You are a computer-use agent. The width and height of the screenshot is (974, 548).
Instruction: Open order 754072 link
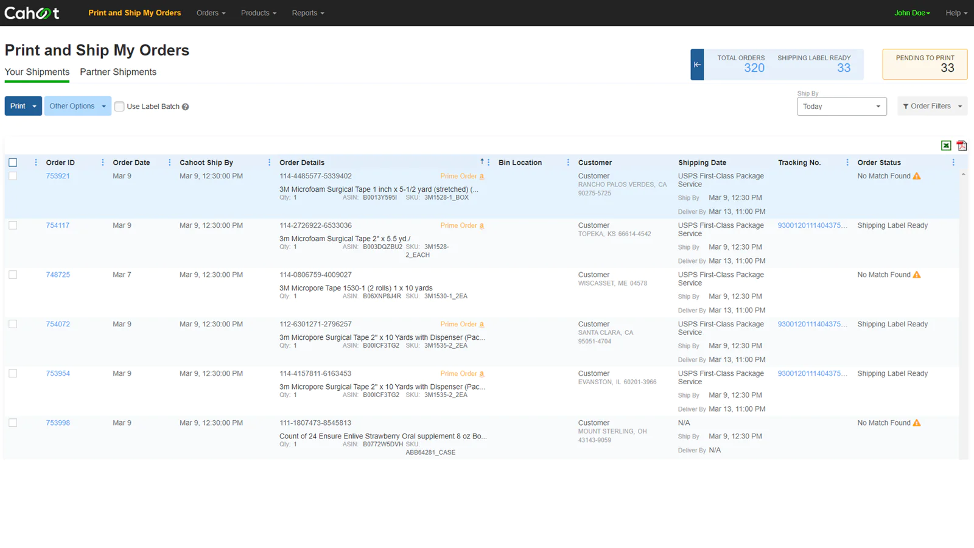point(58,324)
